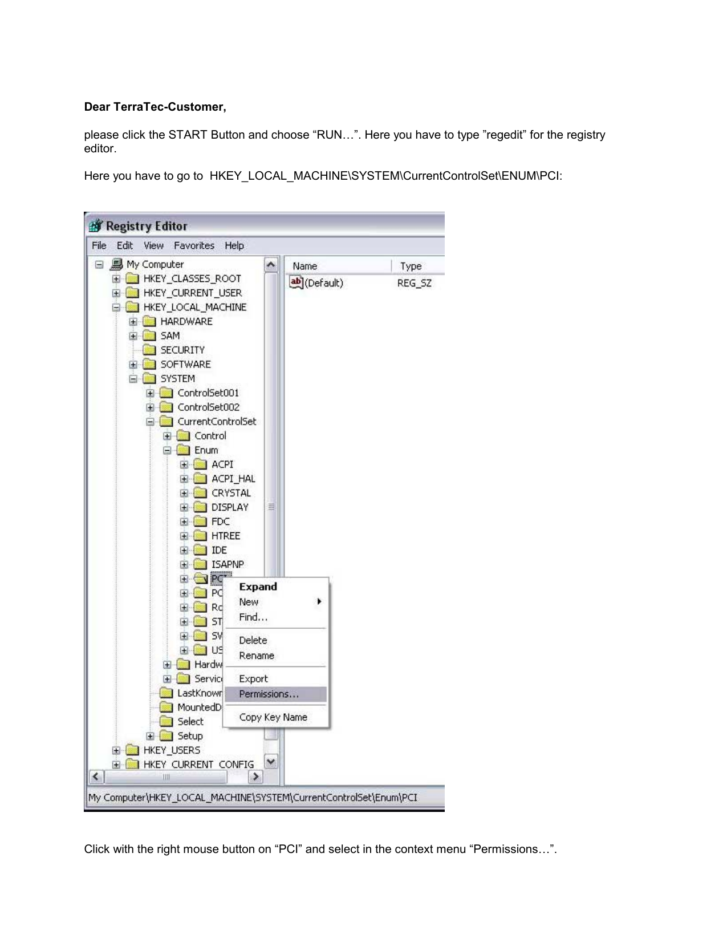Choose Rename in the context menu
This screenshot has height=942, width=727.
click(275, 656)
